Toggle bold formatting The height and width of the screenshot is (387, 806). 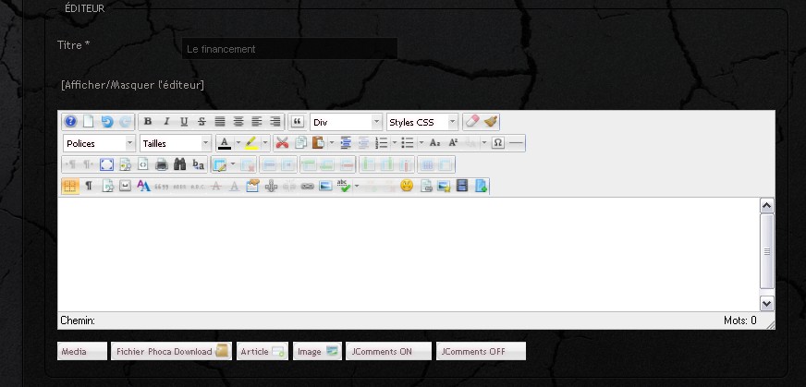coord(149,122)
